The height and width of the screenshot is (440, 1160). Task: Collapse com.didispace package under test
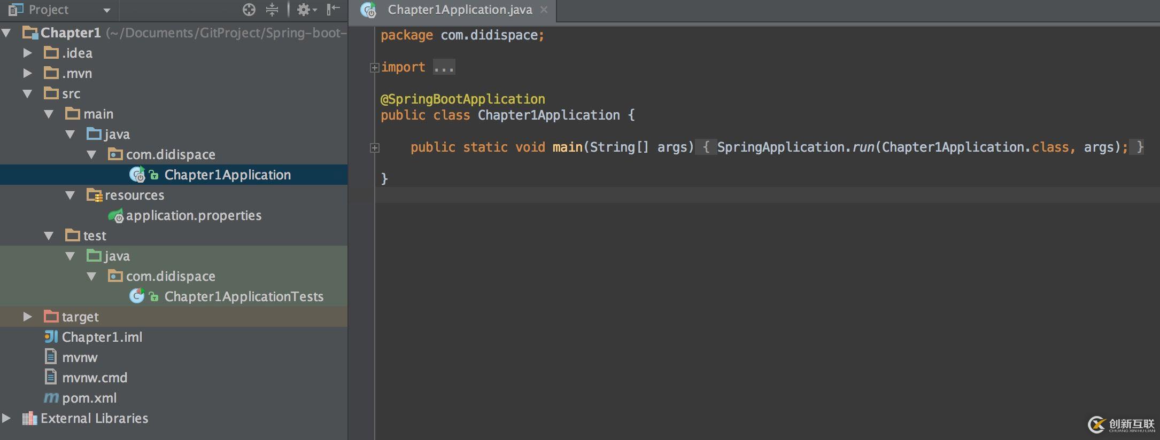(x=92, y=276)
